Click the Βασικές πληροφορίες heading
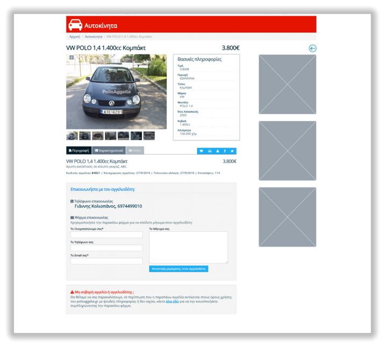 pos(199,59)
